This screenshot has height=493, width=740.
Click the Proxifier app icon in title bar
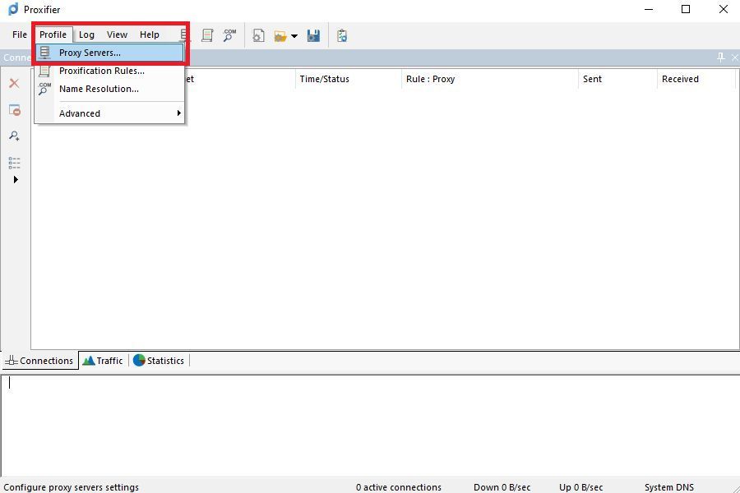click(13, 9)
